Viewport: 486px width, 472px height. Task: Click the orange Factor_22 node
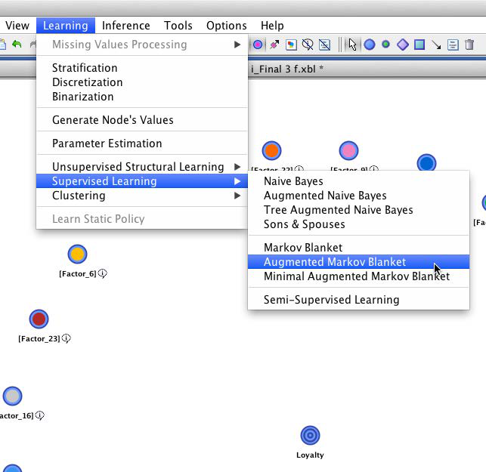coord(271,150)
